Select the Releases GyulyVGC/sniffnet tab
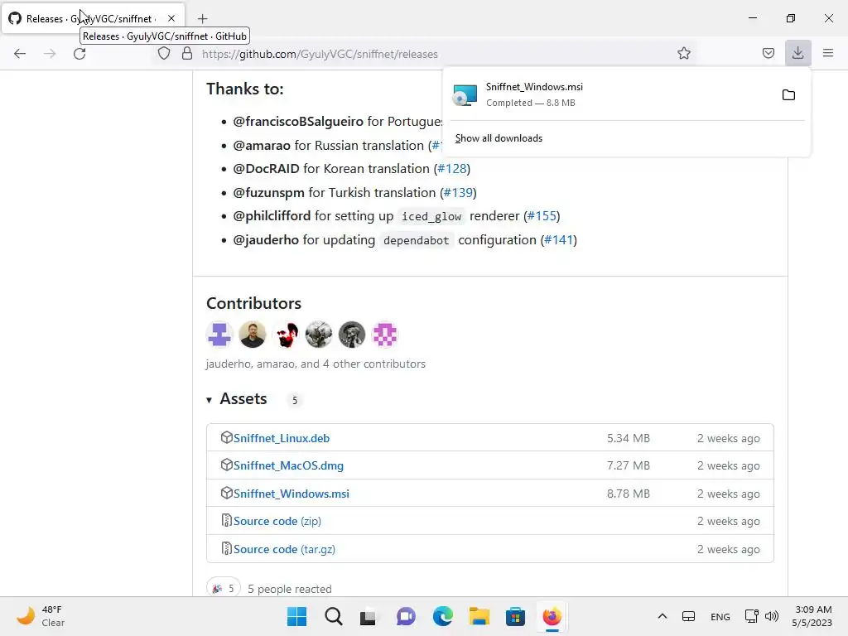The image size is (848, 636). pos(93,19)
